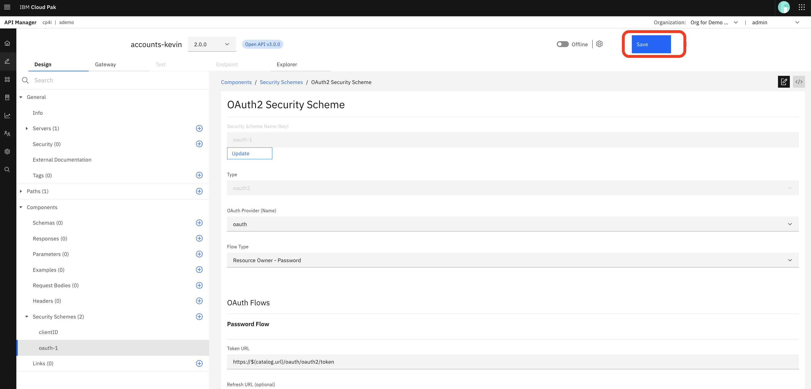811x389 pixels.
Task: Switch to the Gateway tab
Action: pos(105,65)
